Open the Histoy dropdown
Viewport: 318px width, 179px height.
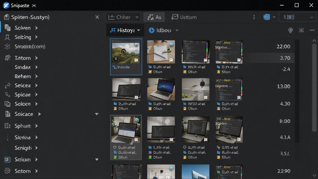pyautogui.click(x=139, y=30)
